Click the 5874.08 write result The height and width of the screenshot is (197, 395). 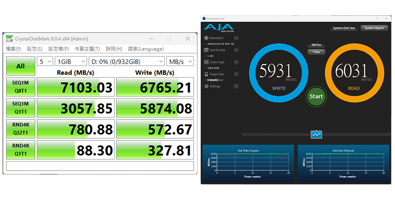click(155, 108)
